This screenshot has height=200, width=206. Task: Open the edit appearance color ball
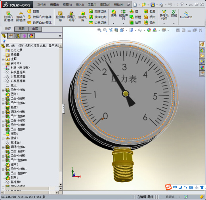pos(149,30)
